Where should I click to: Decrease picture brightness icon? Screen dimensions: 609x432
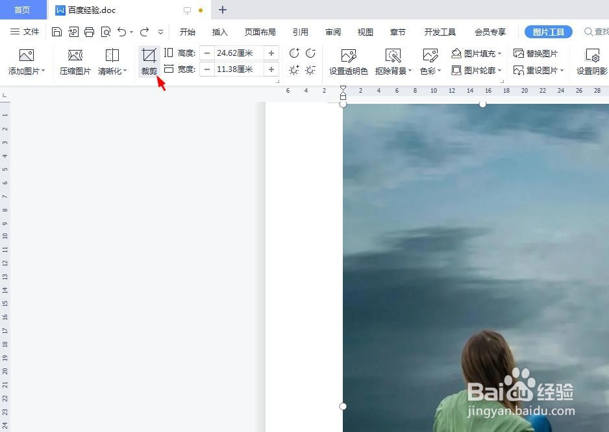(310, 70)
